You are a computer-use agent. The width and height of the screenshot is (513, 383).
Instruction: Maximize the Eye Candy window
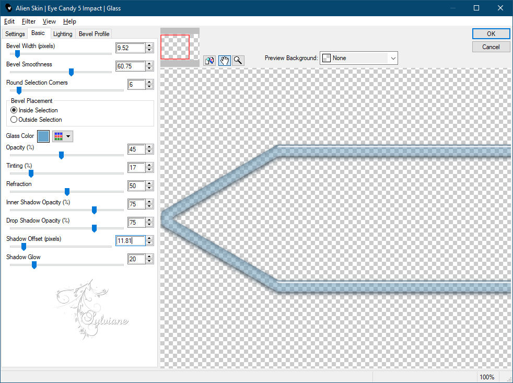[476, 8]
